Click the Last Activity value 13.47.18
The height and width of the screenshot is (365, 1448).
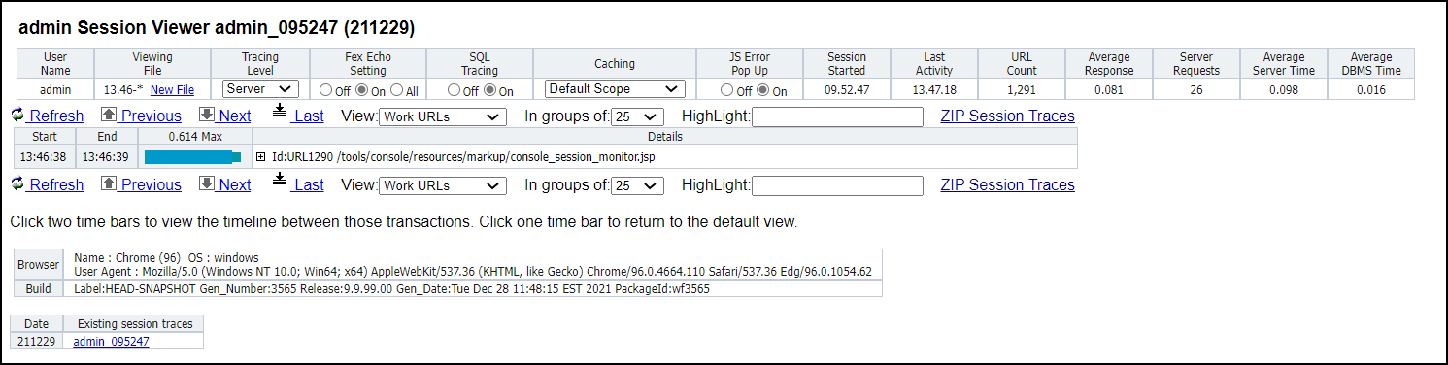[934, 90]
